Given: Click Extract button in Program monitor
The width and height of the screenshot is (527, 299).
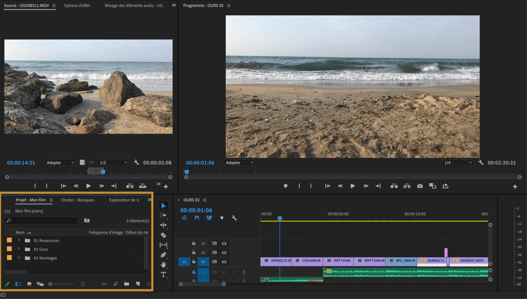Looking at the screenshot, I should 407,186.
